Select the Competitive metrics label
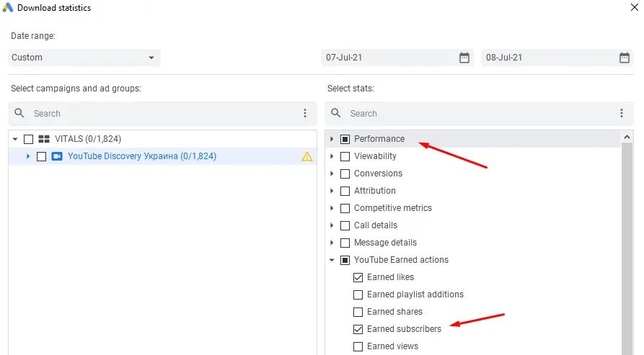 coord(393,208)
